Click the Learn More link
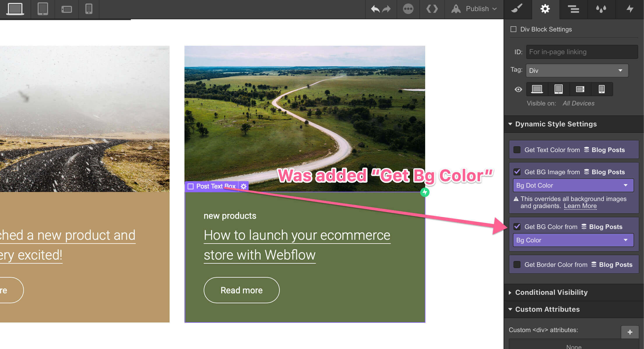Image resolution: width=644 pixels, height=349 pixels. 580,206
